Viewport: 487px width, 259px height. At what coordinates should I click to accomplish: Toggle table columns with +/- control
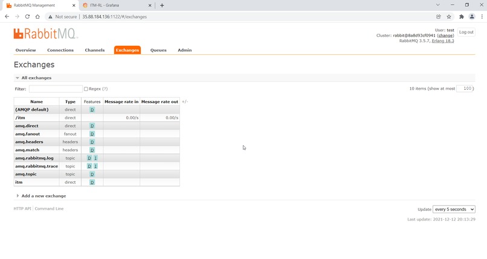pyautogui.click(x=185, y=102)
